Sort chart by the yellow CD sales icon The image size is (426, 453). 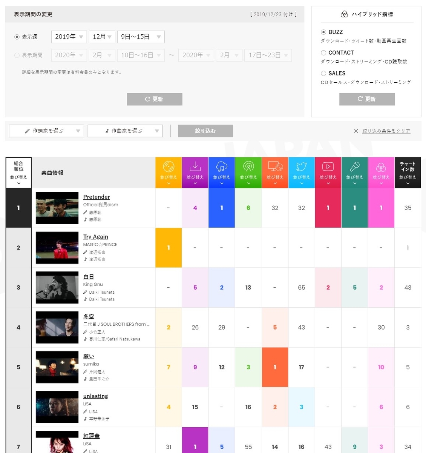coord(169,173)
